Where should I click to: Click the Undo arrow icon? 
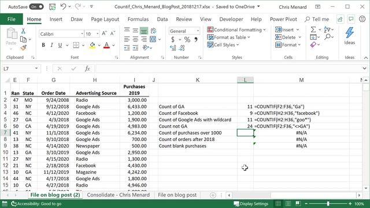click(x=63, y=6)
